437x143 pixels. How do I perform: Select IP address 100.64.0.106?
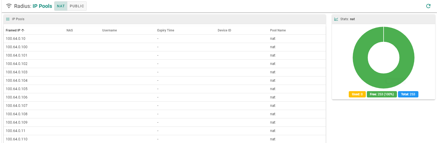pos(16,97)
